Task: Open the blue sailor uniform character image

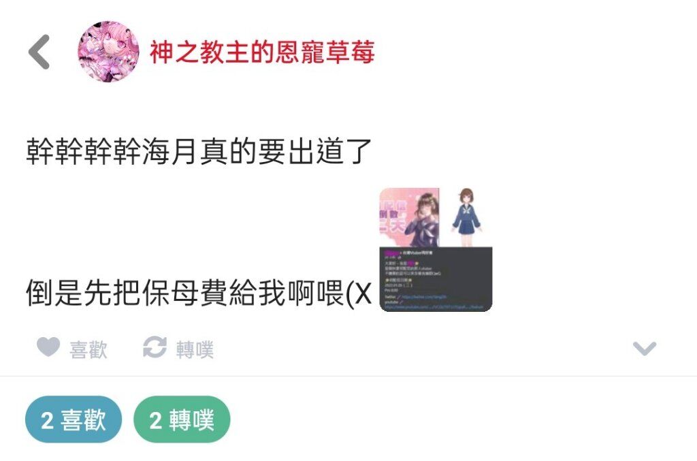Action: [466, 217]
